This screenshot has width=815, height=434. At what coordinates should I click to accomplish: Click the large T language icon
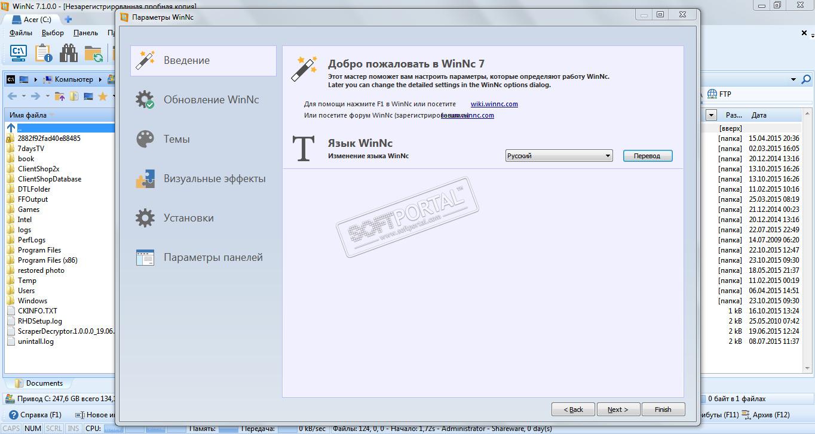pos(303,149)
